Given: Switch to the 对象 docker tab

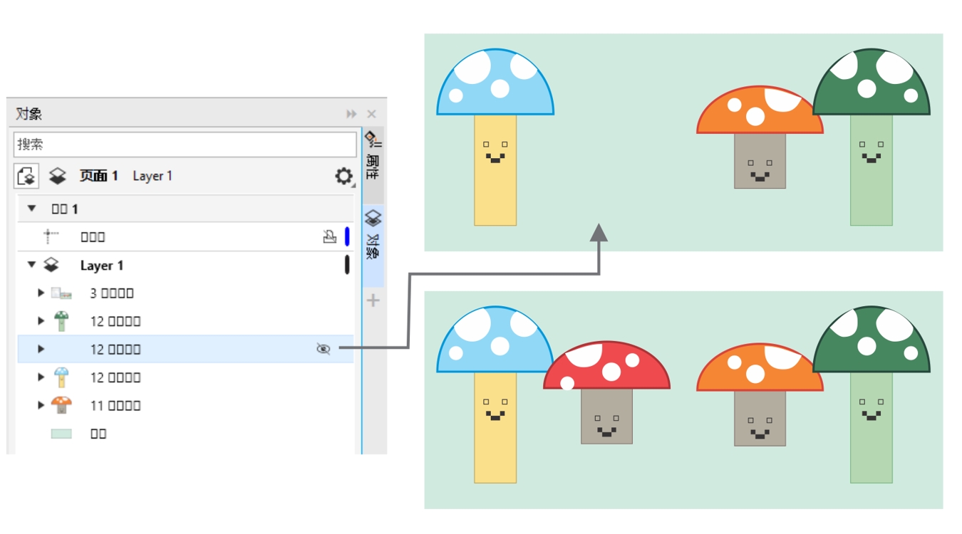Looking at the screenshot, I should coord(373,236).
